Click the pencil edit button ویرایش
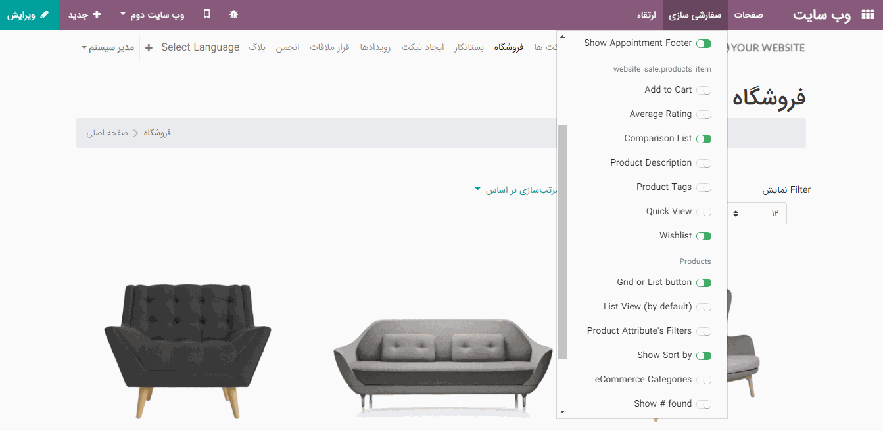This screenshot has width=883, height=431. pos(30,14)
